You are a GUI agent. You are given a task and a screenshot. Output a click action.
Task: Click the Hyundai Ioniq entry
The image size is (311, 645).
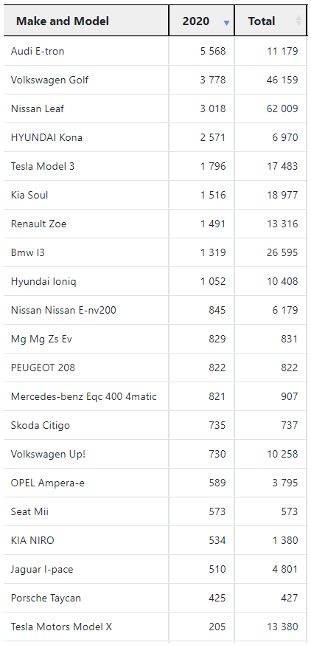click(x=43, y=281)
